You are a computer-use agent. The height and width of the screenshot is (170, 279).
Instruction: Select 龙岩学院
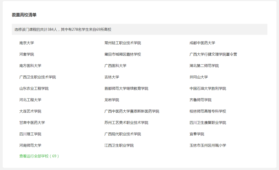point(112,100)
